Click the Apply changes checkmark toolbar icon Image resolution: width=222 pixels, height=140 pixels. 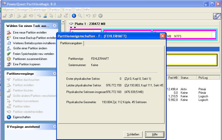pos(101,16)
